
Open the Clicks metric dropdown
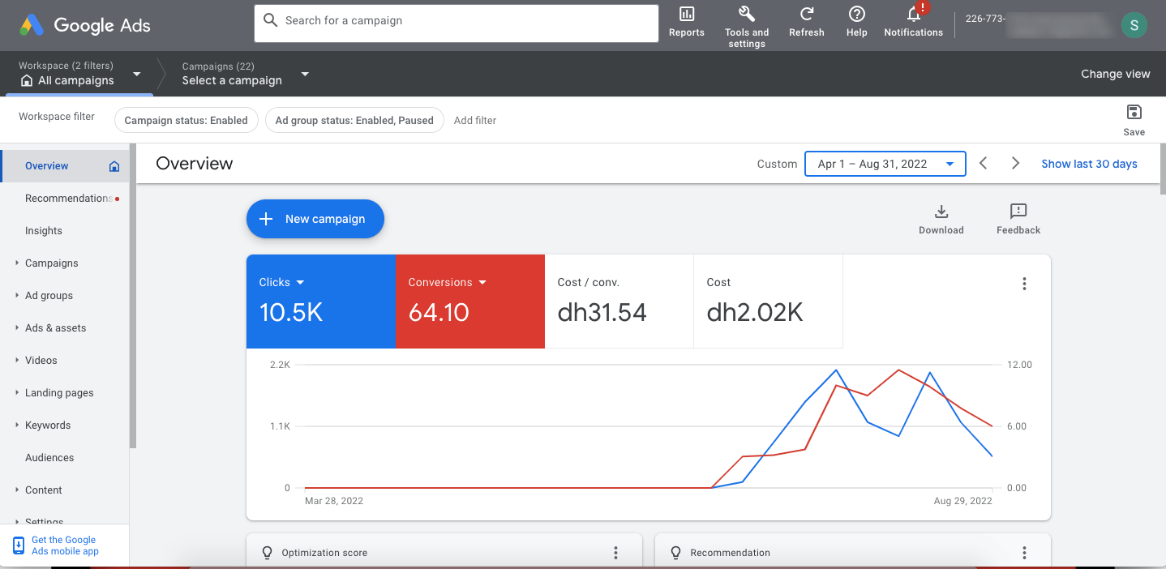pyautogui.click(x=300, y=283)
